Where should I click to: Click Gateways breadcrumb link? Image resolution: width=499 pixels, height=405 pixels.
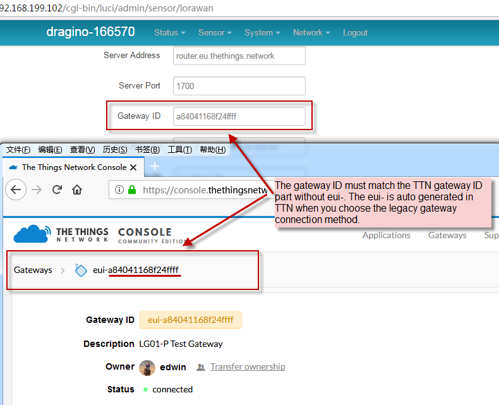point(33,270)
